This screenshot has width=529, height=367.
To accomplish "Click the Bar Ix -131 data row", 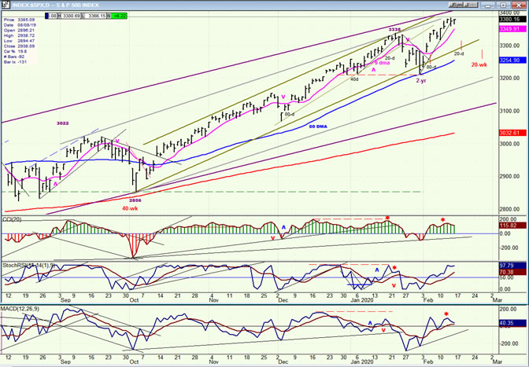I will click(x=15, y=62).
